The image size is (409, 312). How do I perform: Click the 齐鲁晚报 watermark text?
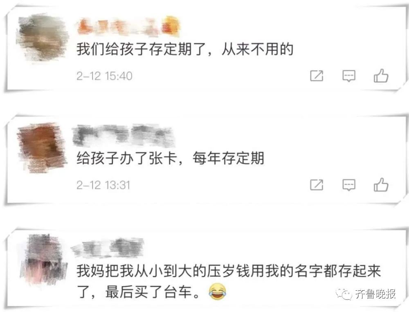click(x=375, y=294)
